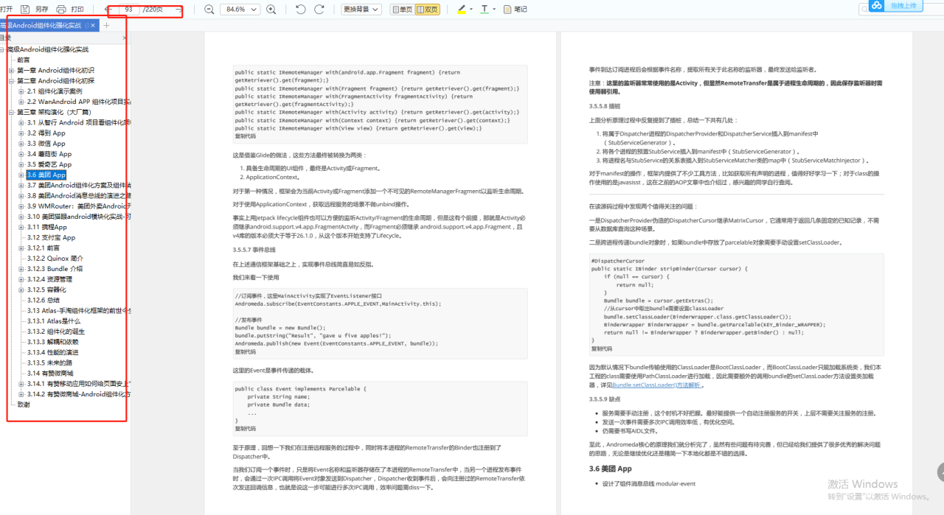Open the Bundle.setClassLoader()方法解析 link

tap(657, 385)
